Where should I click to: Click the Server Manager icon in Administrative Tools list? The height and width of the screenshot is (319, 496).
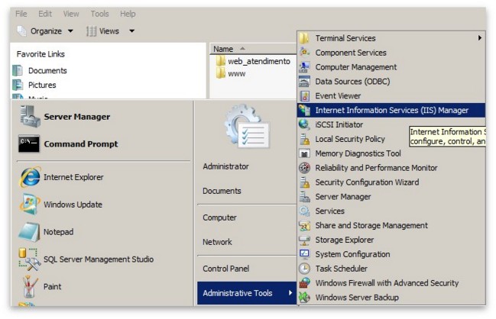pyautogui.click(x=304, y=197)
